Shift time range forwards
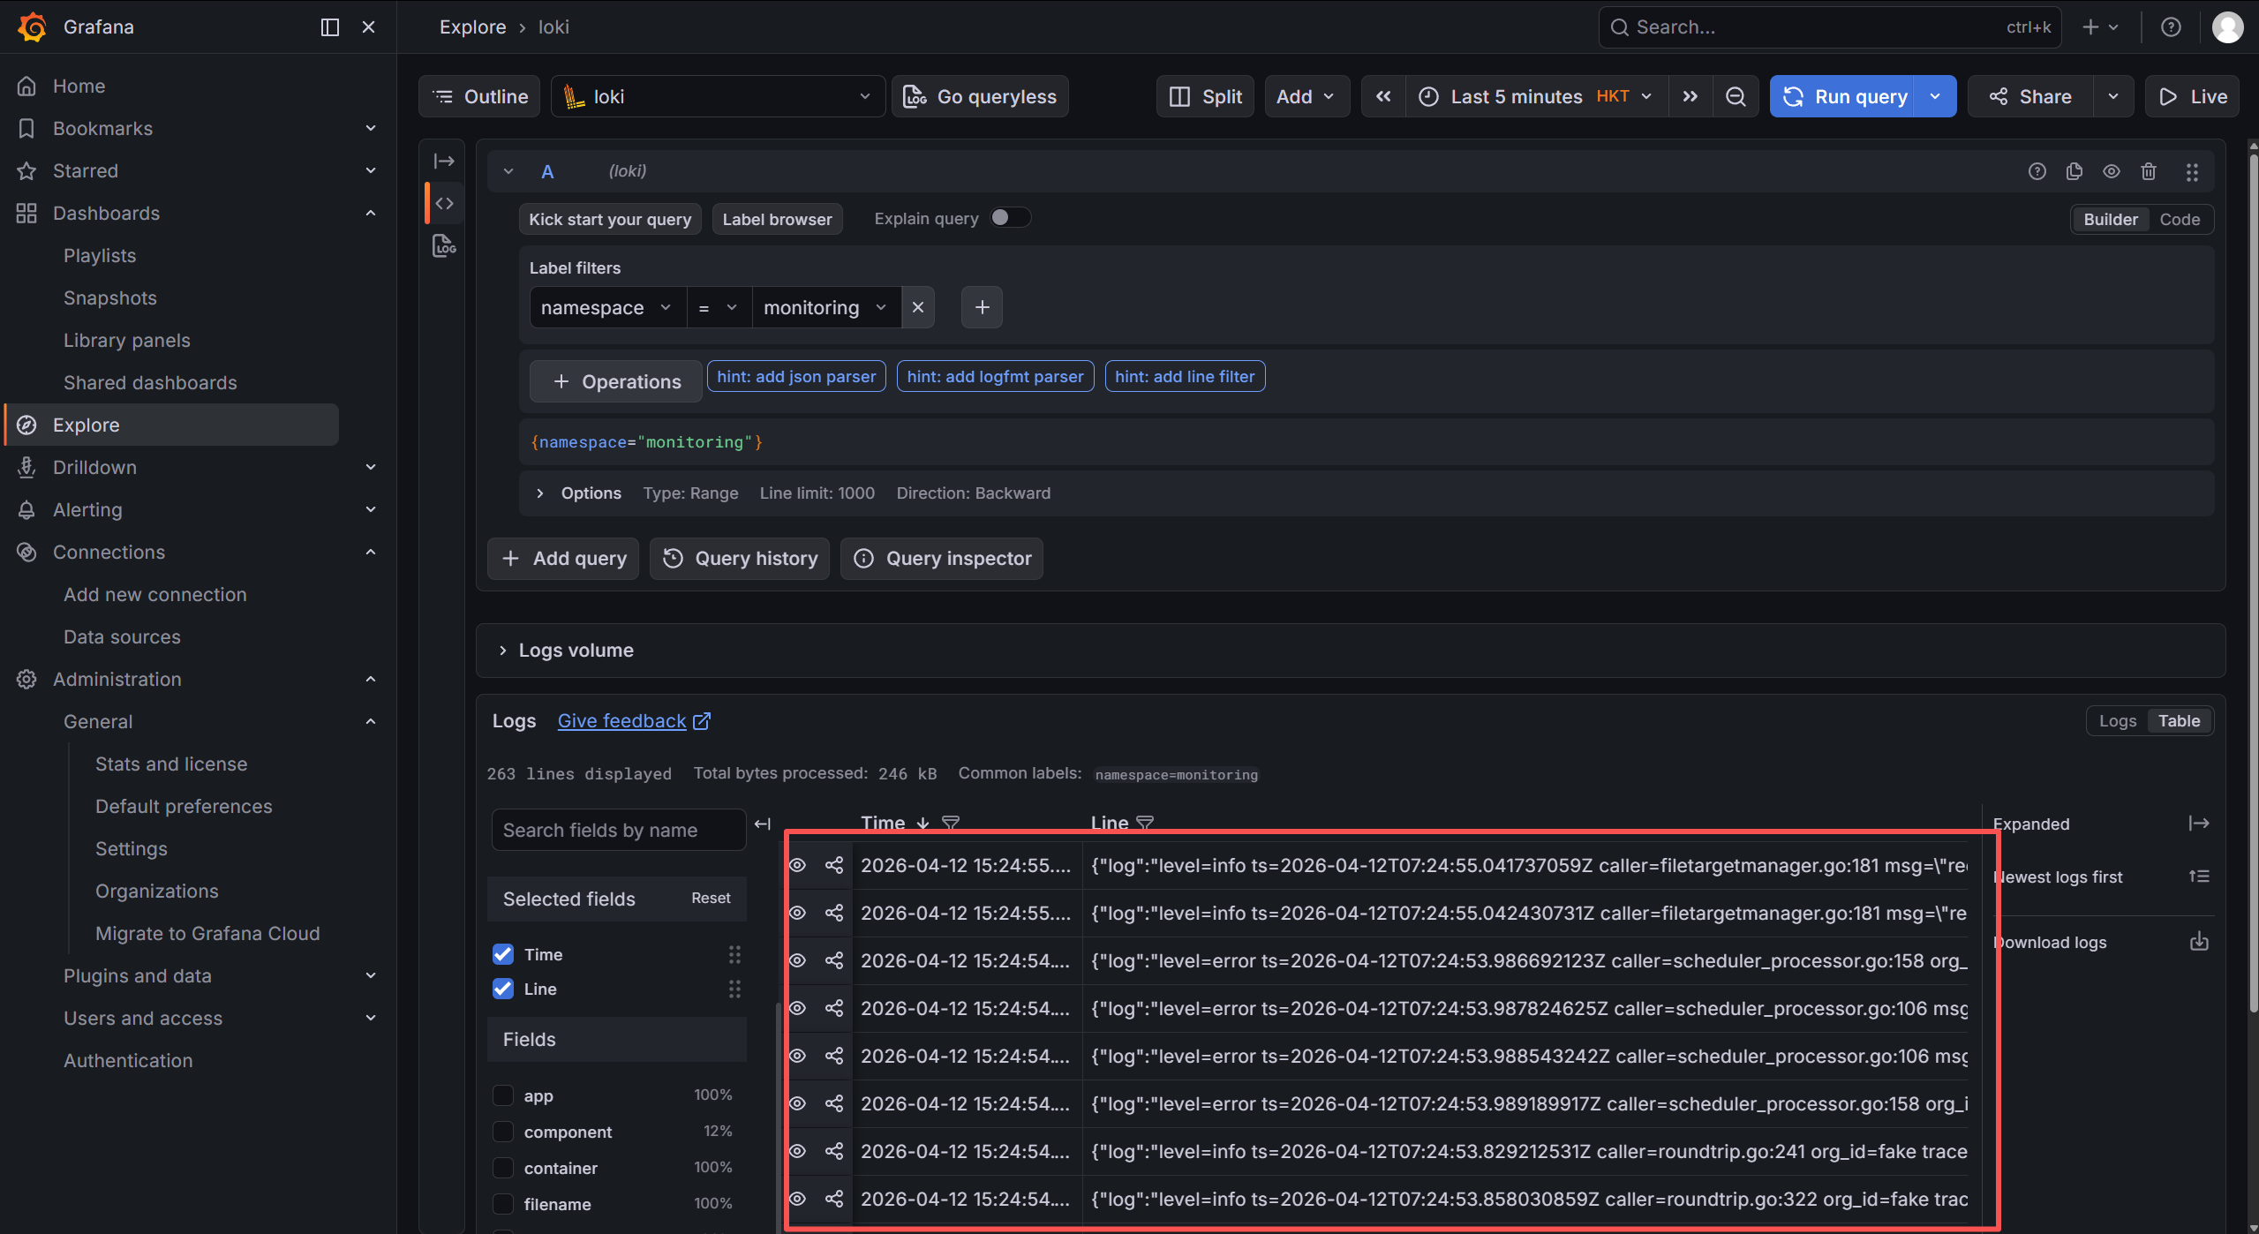Screen dimensions: 2259x1234 click(x=1690, y=96)
